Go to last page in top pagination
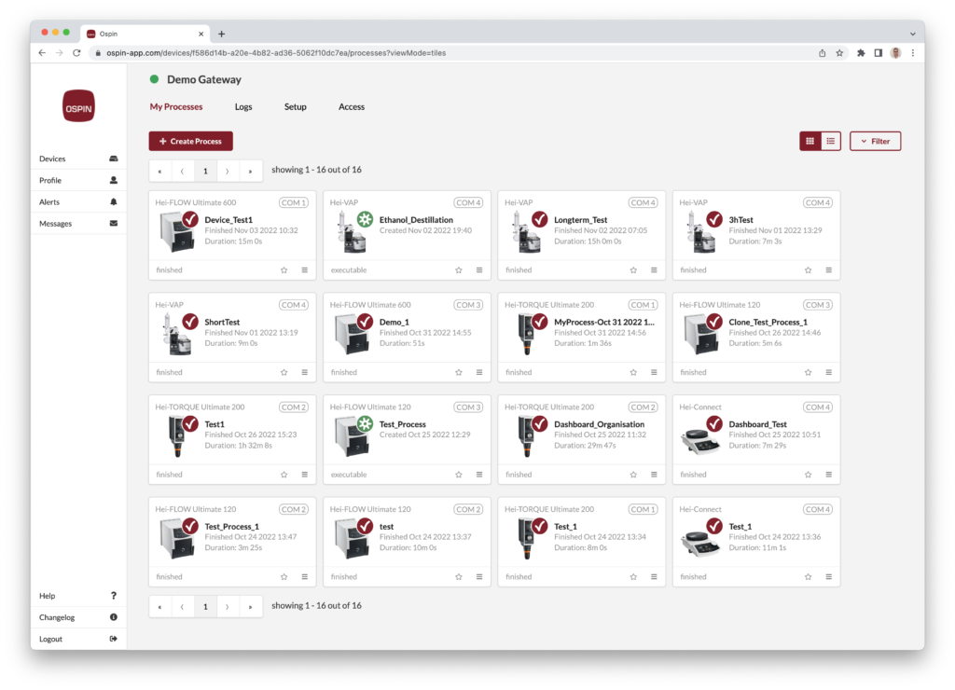Viewport: 955px width, 690px height. point(250,172)
